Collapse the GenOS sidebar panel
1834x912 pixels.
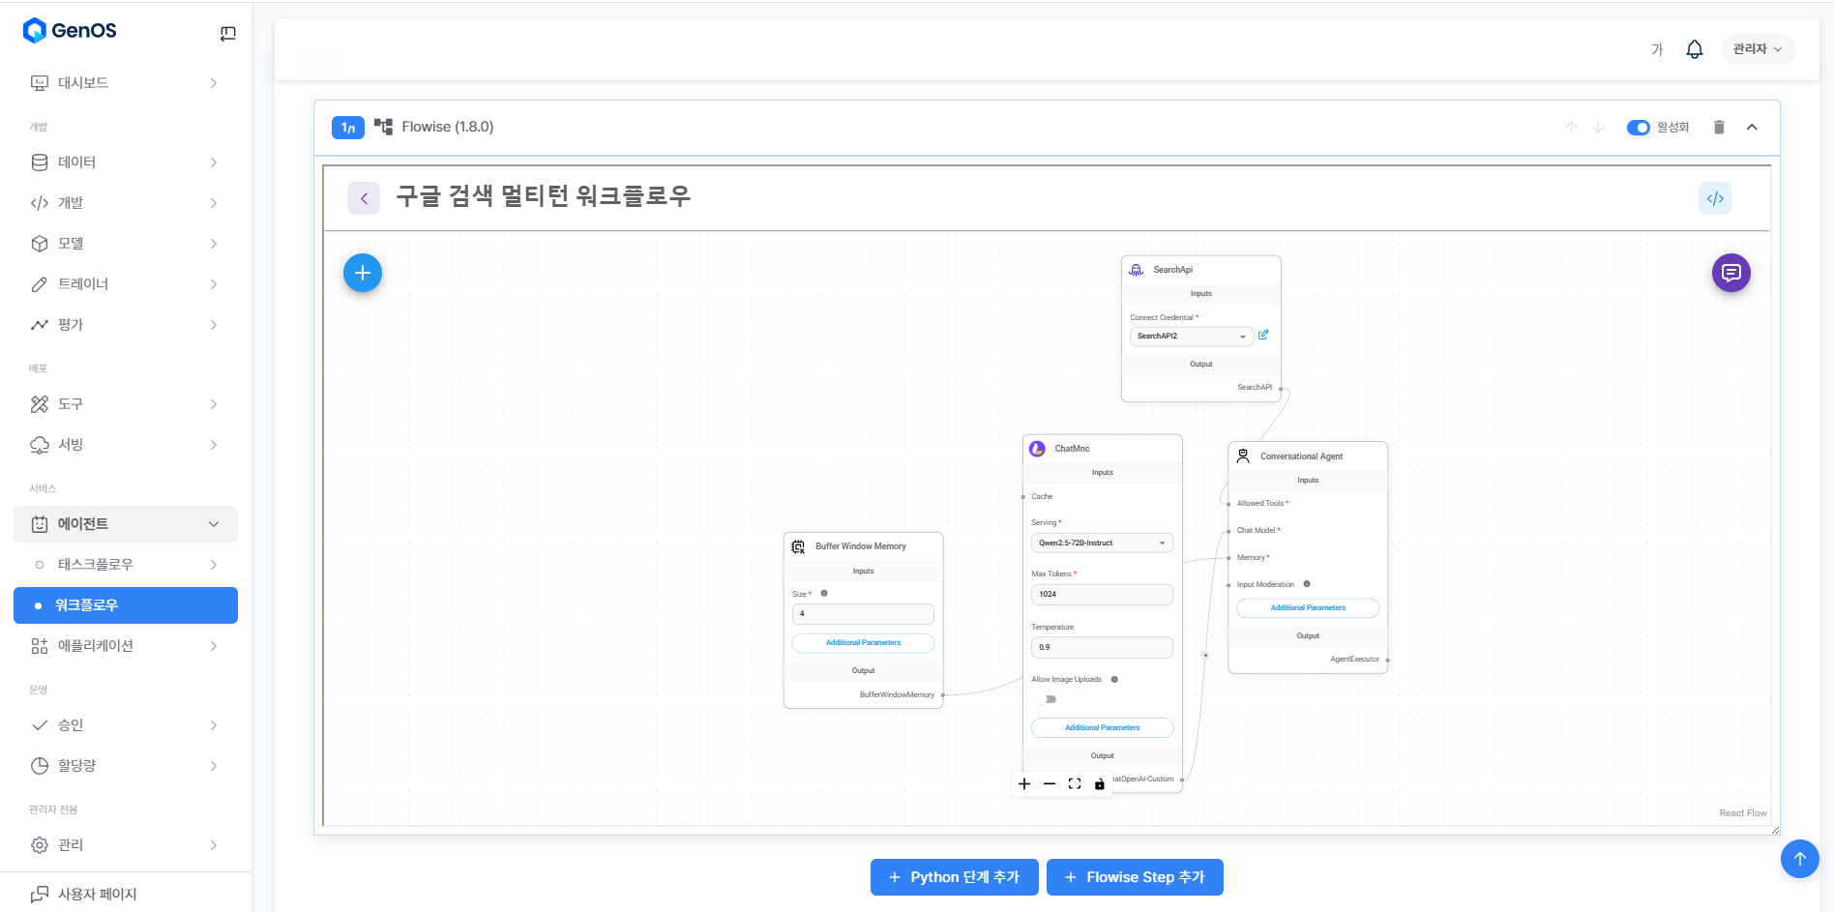click(228, 34)
